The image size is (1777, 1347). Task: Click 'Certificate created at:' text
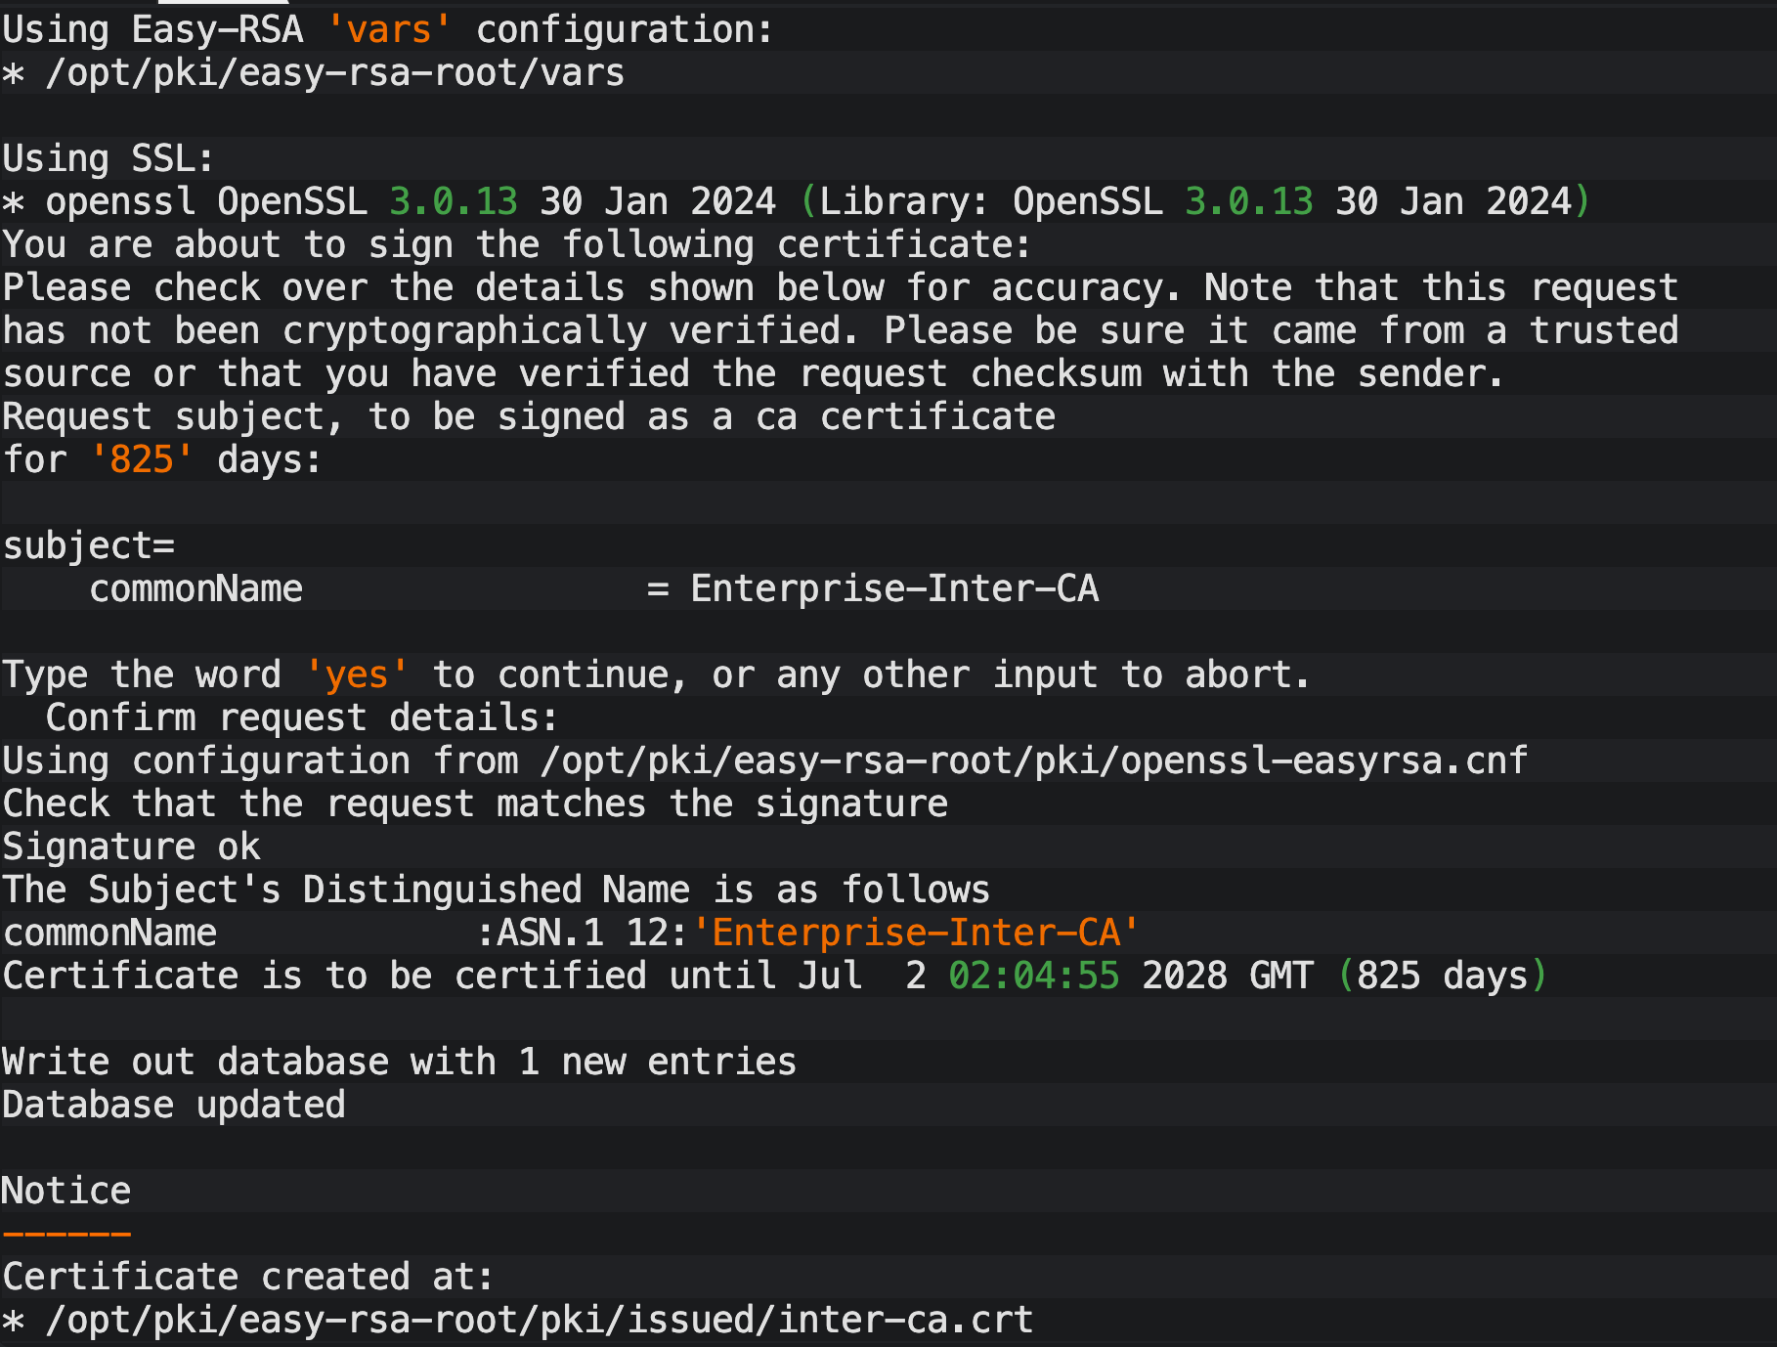point(248,1278)
